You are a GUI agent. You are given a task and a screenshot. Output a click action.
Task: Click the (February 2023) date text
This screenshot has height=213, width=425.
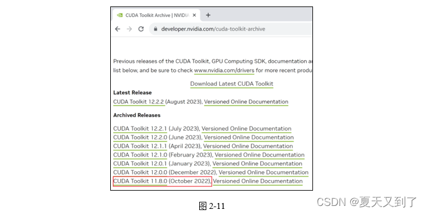[x=190, y=155]
